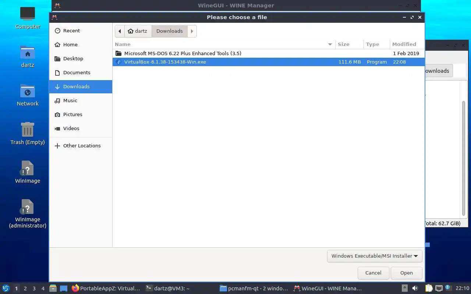This screenshot has height=294, width=471.
Task: Open the taskbar start menu icon
Action: (6, 288)
